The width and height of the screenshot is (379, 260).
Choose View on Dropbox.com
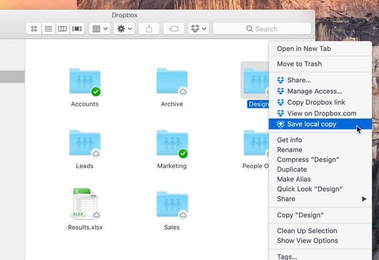click(x=320, y=113)
